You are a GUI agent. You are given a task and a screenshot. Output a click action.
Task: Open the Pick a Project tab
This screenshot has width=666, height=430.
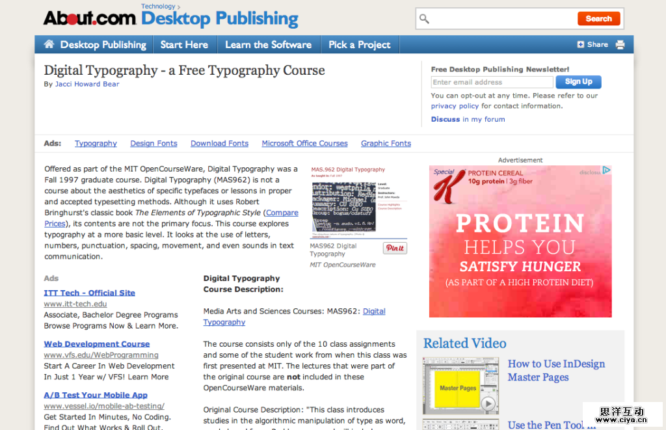click(359, 45)
